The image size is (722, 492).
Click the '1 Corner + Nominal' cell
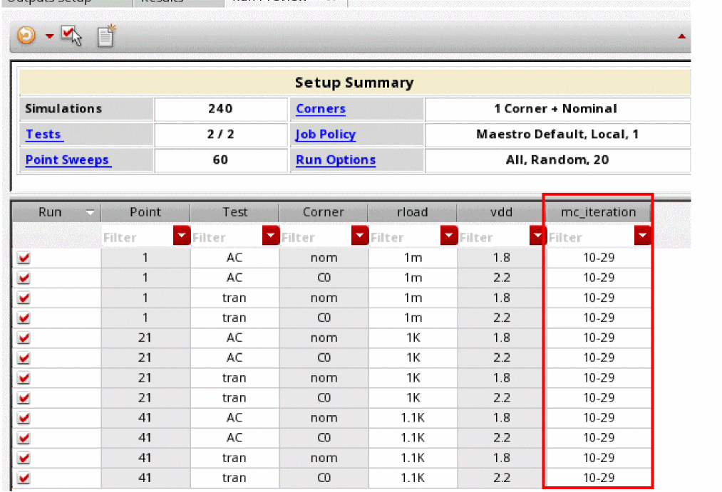coord(556,109)
